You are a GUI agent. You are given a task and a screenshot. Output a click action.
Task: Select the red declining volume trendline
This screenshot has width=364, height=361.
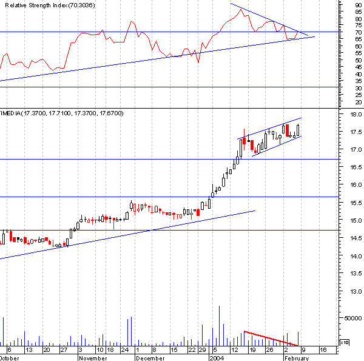coord(271,339)
